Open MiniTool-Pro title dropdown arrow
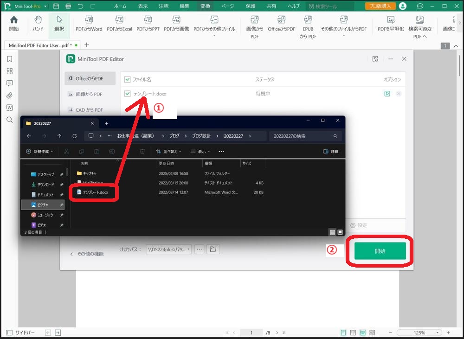 [45, 6]
